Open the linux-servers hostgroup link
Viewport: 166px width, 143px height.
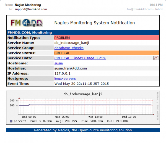[65, 78]
